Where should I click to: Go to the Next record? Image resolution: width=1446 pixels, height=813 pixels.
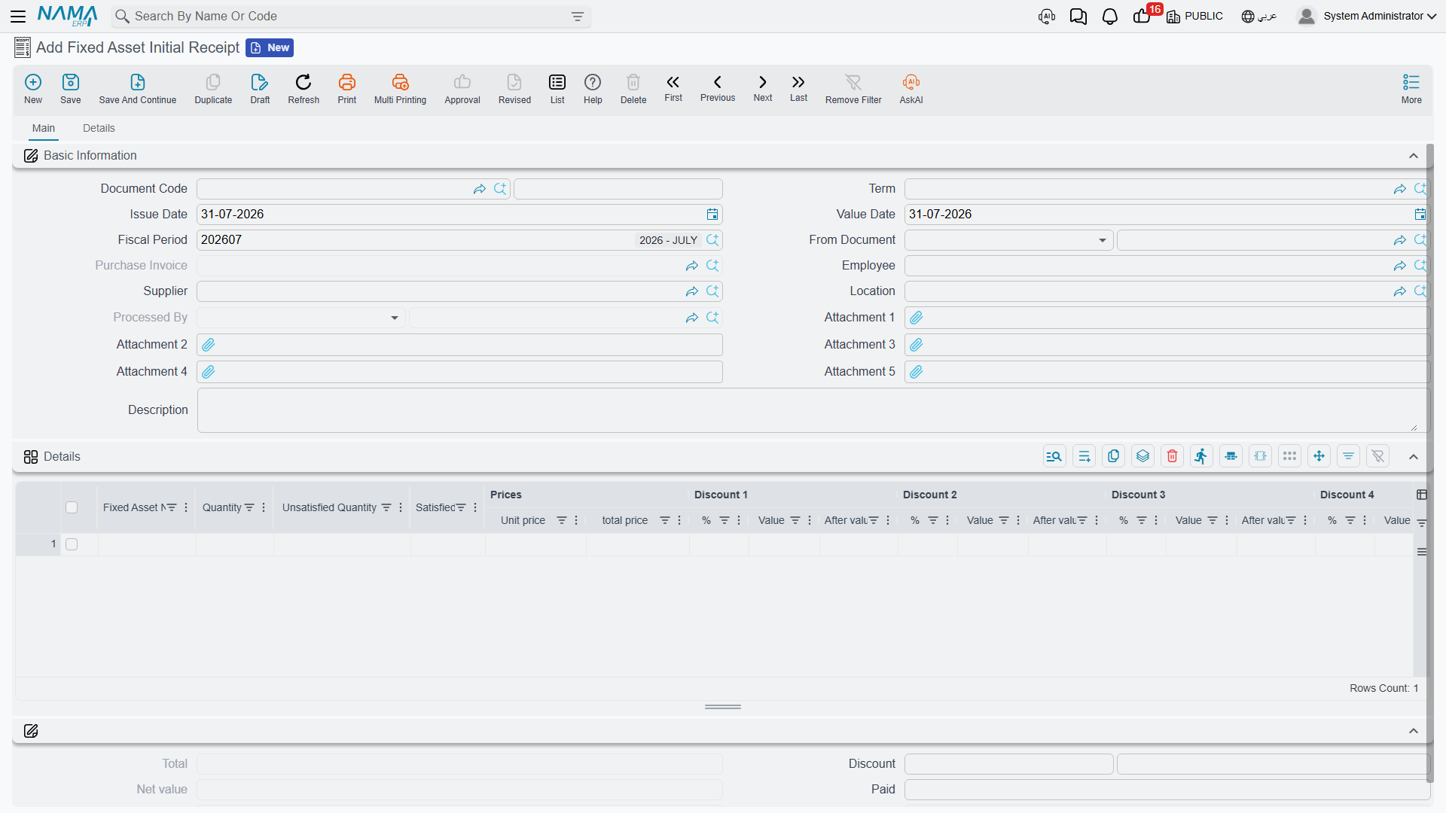tap(763, 88)
